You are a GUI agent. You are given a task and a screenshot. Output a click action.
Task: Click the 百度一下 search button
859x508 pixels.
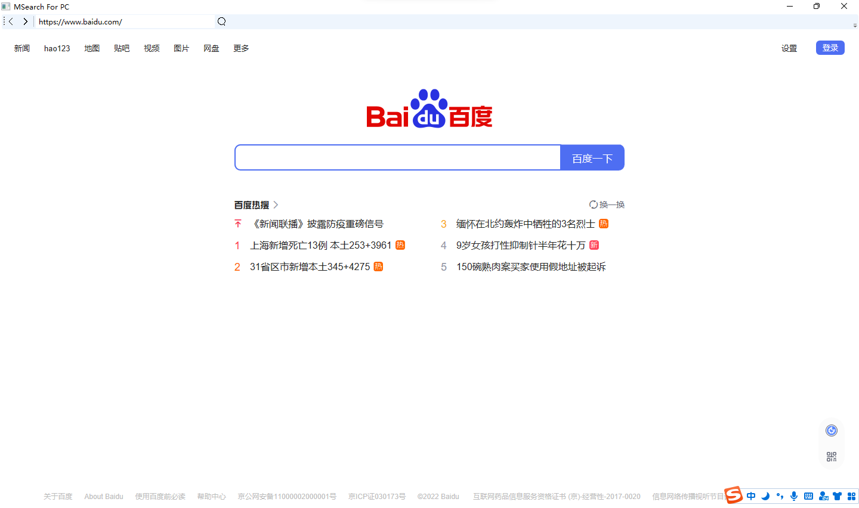tap(592, 157)
